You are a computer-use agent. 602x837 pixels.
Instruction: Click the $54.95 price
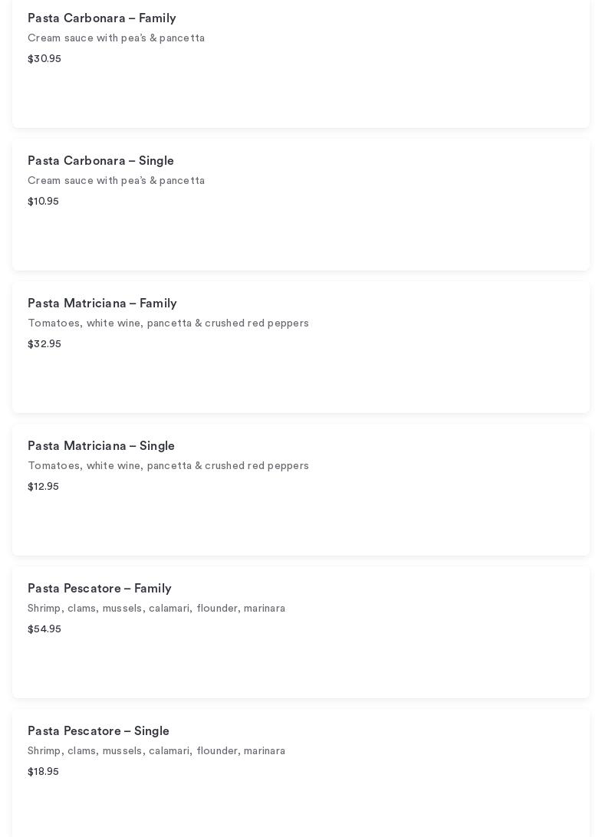(x=44, y=629)
